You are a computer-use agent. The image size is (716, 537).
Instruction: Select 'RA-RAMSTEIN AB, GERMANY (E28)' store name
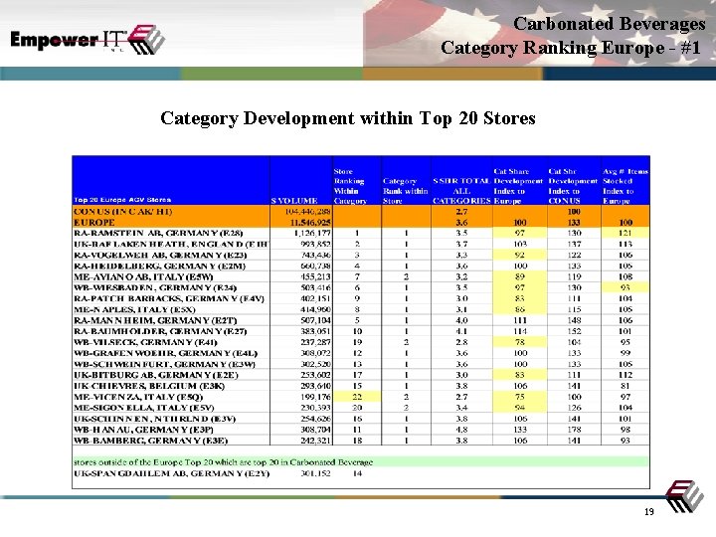[158, 233]
